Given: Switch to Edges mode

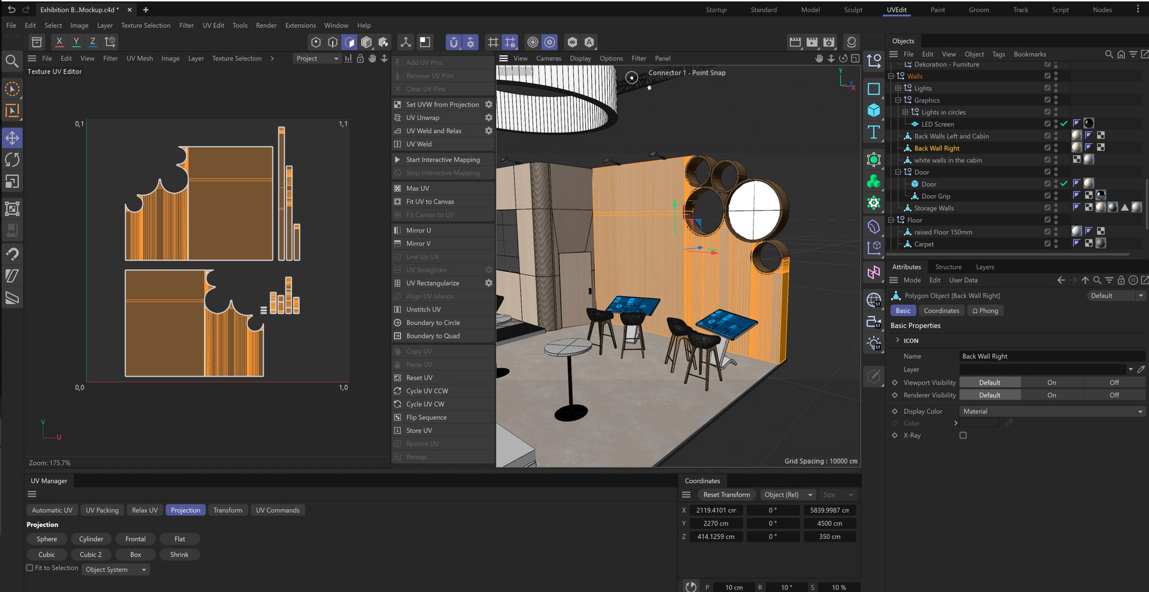Looking at the screenshot, I should (x=333, y=42).
